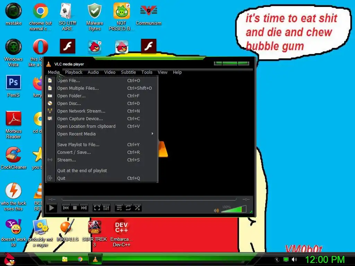Toggle Quit at the end of playlist
The image size is (355, 266).
coord(102,170)
